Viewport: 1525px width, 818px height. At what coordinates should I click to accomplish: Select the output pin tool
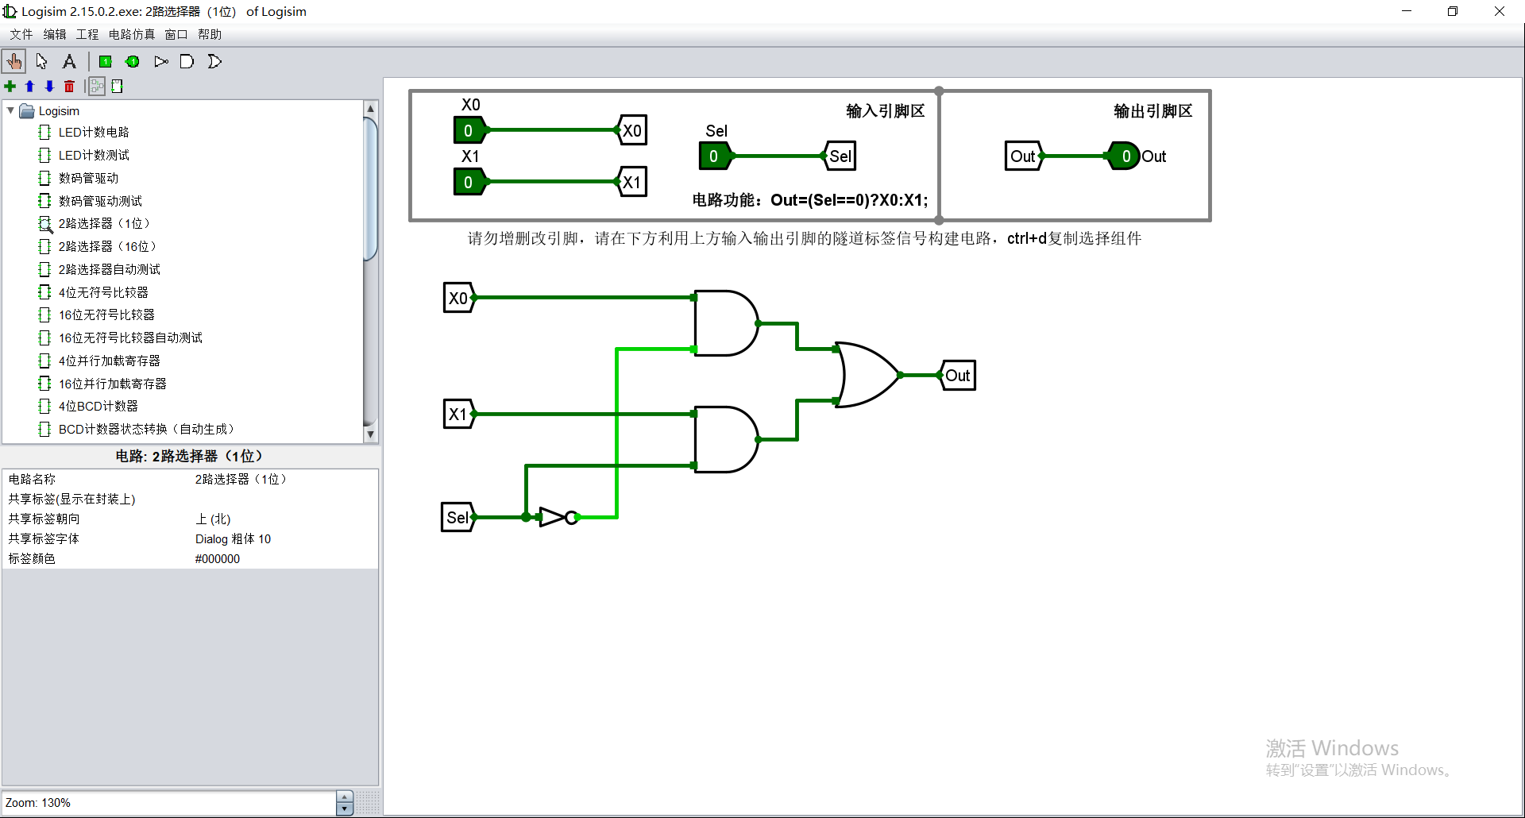coord(133,61)
